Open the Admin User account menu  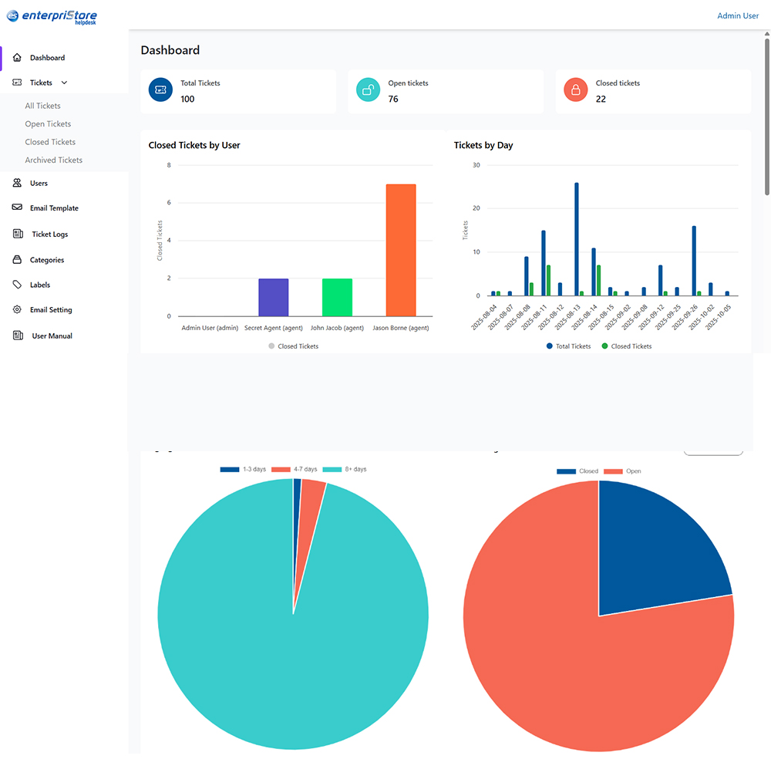pyautogui.click(x=737, y=15)
